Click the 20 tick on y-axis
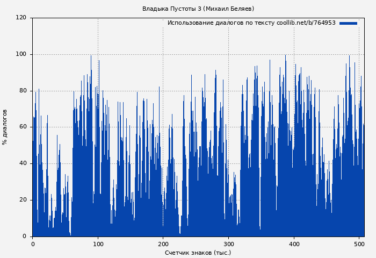This screenshot has width=376, height=258. pos(23,200)
